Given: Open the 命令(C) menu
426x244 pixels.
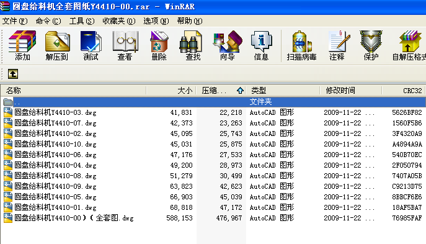Looking at the screenshot, I should (x=48, y=21).
